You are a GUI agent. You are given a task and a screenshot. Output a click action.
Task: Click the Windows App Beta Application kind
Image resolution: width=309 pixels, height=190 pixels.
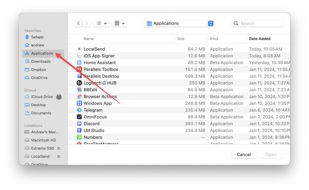[227, 103]
